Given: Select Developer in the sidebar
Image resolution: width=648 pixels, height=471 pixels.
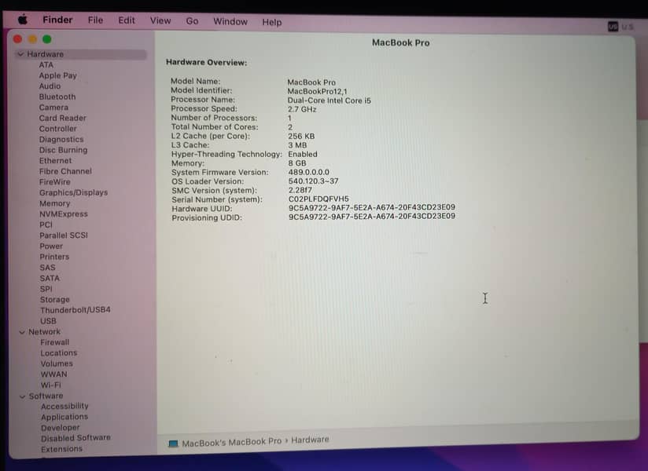Looking at the screenshot, I should pos(61,428).
